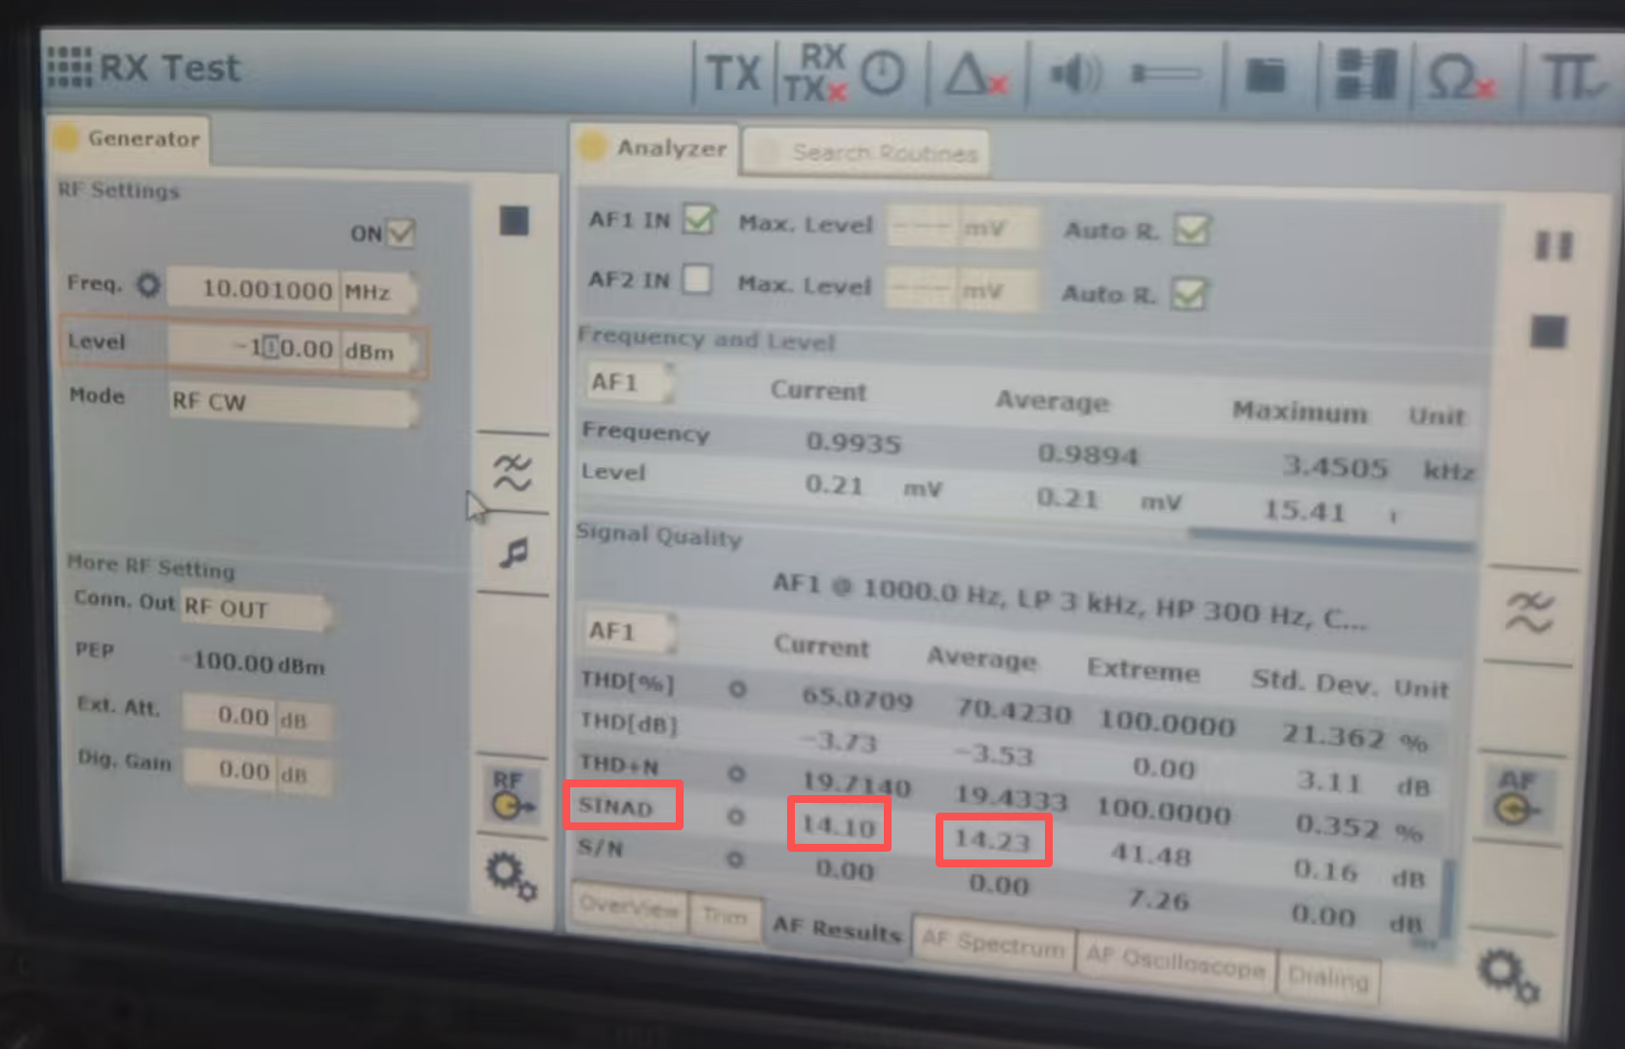Open AF1 dropdown under Signal Quality
This screenshot has height=1049, width=1625.
click(x=629, y=631)
